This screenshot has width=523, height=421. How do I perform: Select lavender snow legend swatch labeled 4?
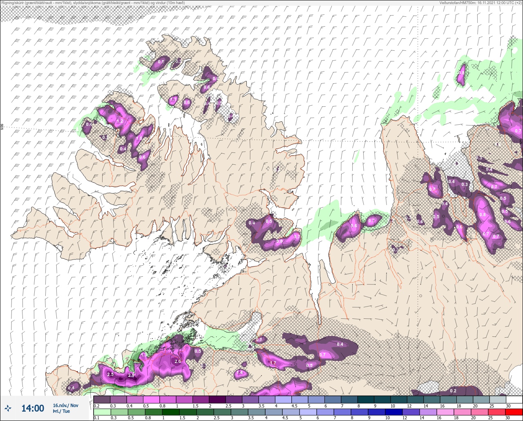click(x=283, y=399)
